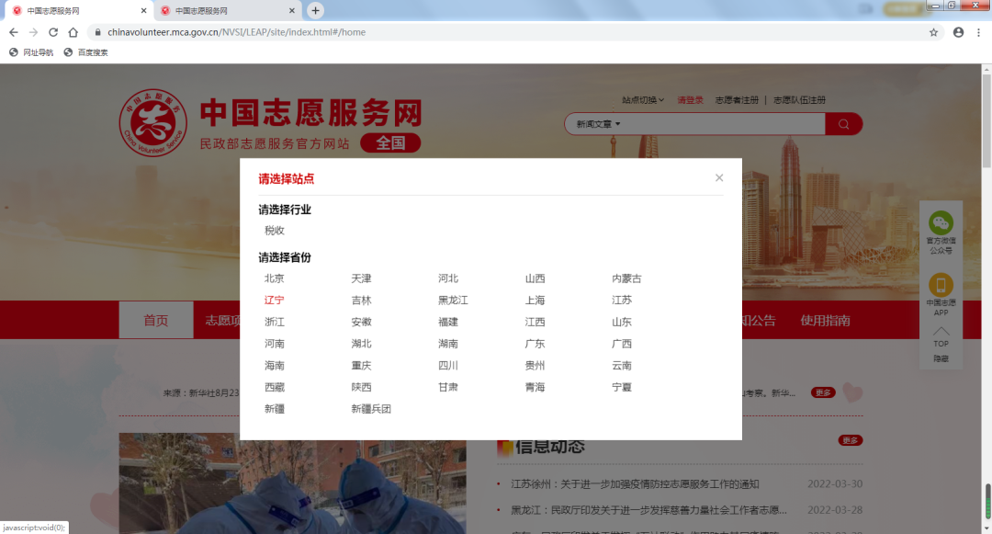Close the first 中国志愿服务网 tab
This screenshot has height=534, width=992.
point(143,11)
